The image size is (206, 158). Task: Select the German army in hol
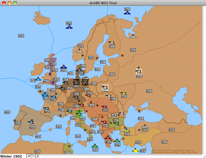(x=66, y=83)
